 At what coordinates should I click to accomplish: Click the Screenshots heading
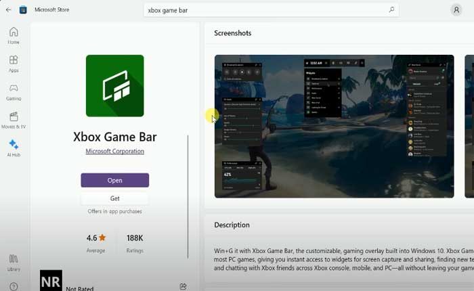[233, 33]
